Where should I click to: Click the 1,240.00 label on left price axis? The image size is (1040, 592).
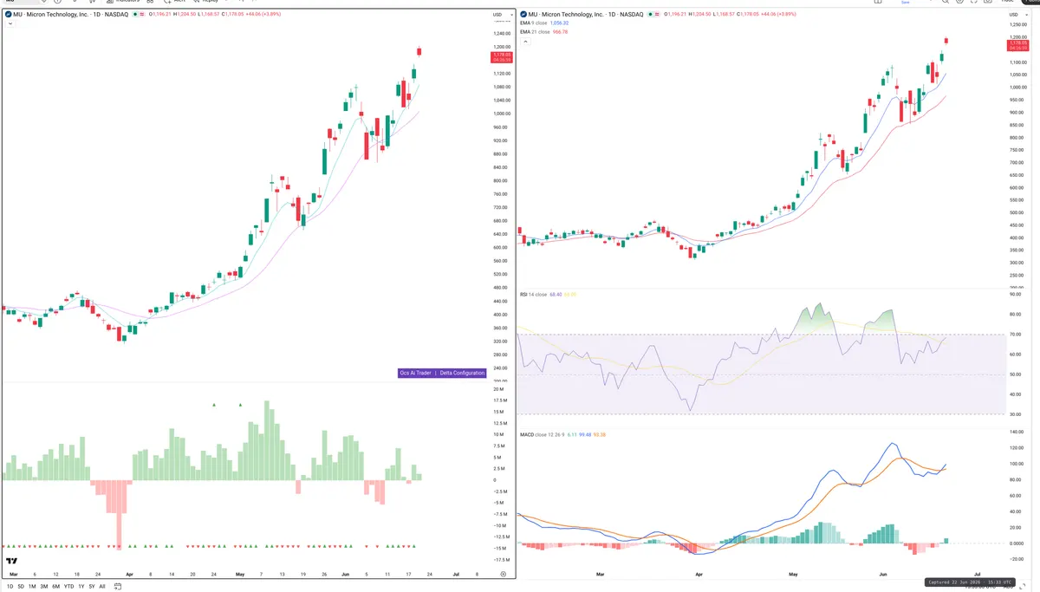pos(501,33)
